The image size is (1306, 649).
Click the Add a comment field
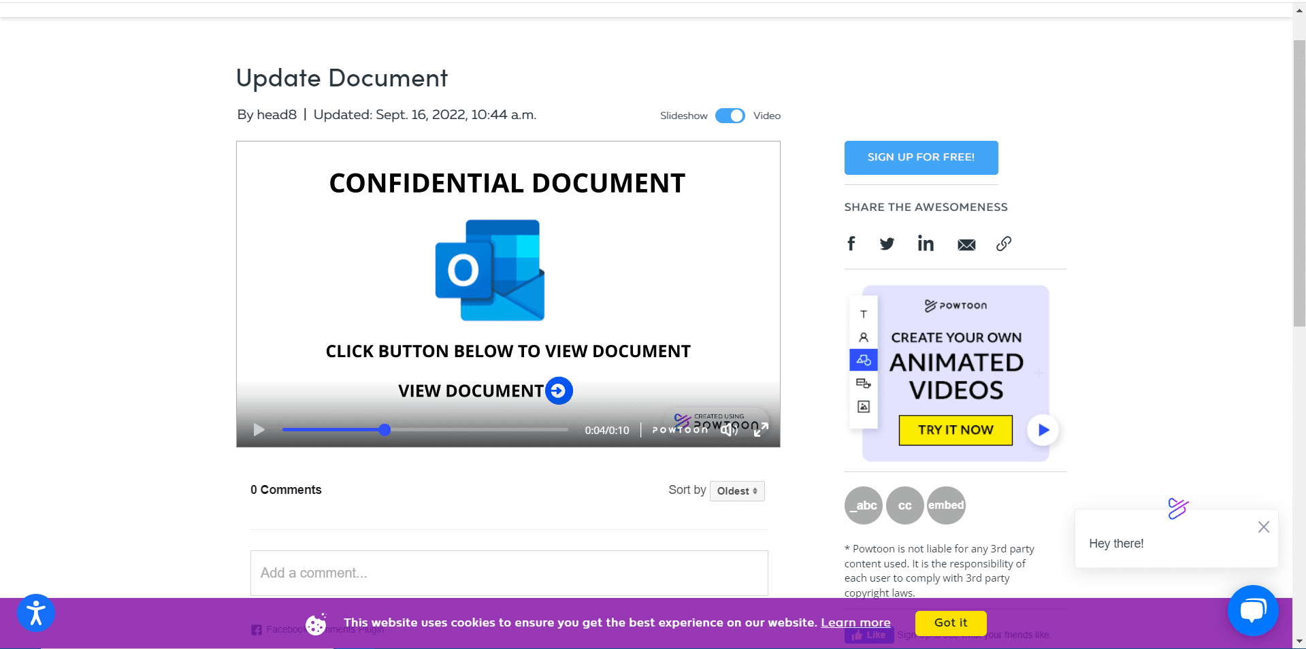(509, 573)
